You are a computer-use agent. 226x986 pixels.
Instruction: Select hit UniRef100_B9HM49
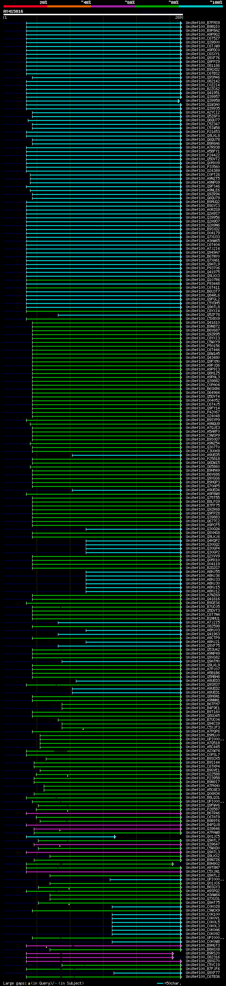coord(203,470)
